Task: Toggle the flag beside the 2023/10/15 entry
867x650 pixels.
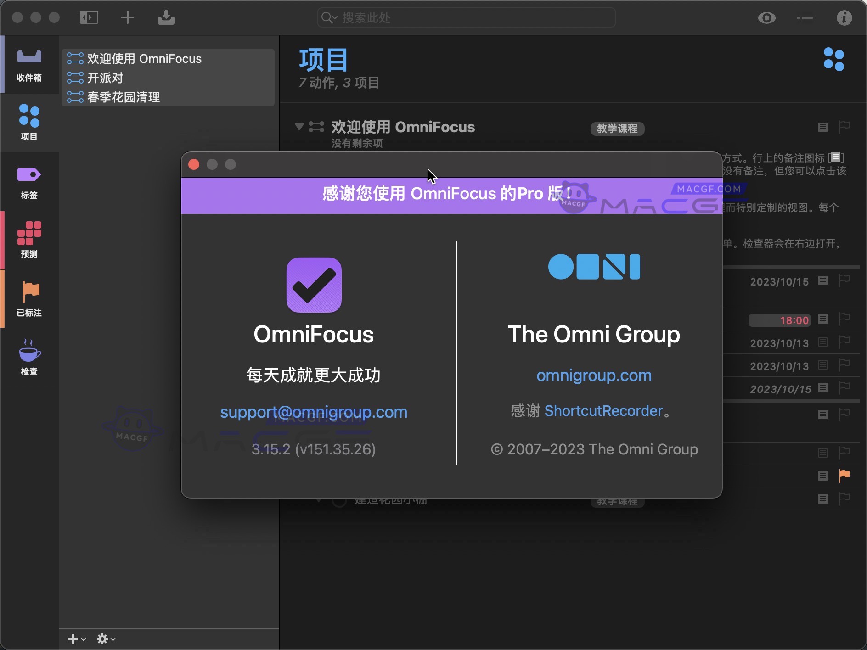Action: point(845,281)
